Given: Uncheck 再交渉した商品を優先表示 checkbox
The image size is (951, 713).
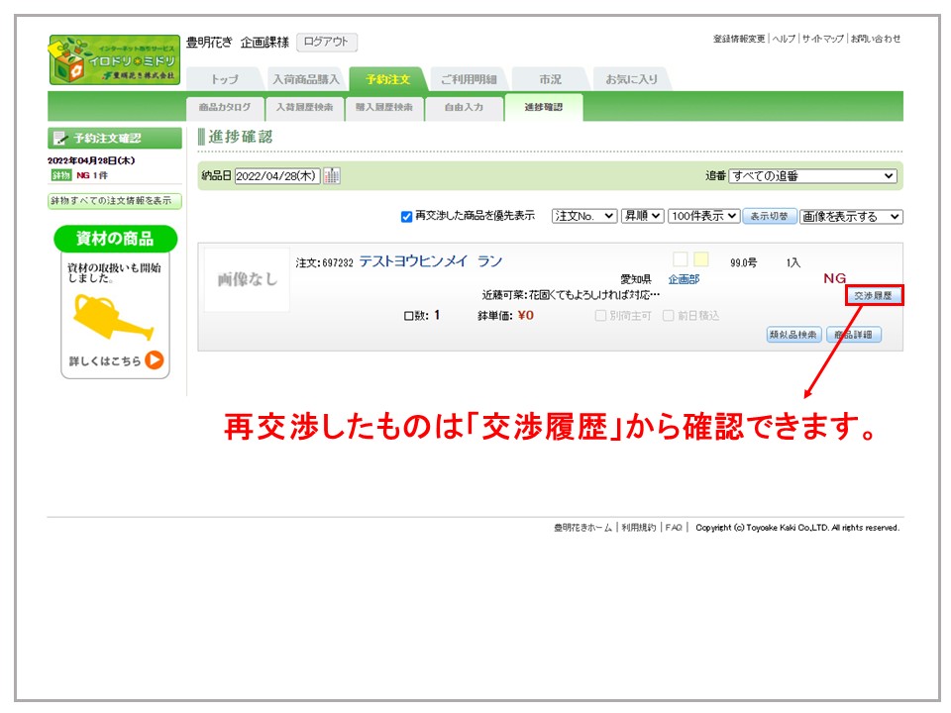Looking at the screenshot, I should coord(406,217).
